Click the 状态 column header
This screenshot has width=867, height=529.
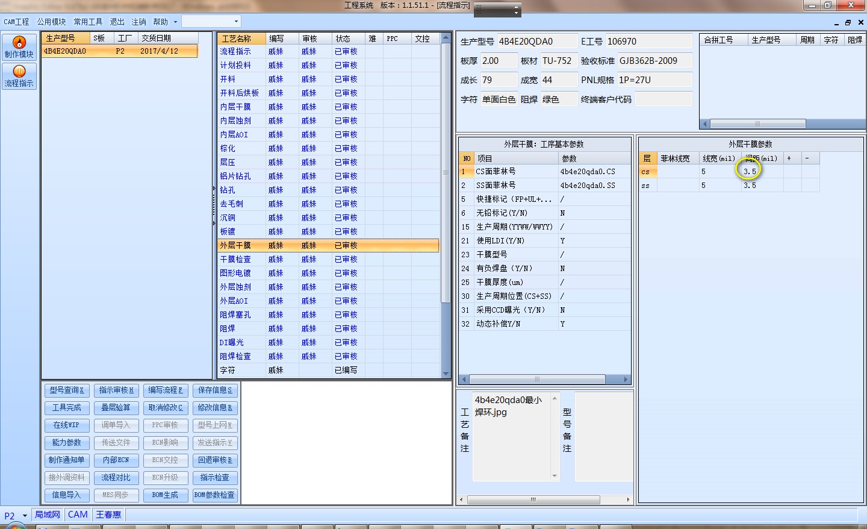(x=348, y=39)
